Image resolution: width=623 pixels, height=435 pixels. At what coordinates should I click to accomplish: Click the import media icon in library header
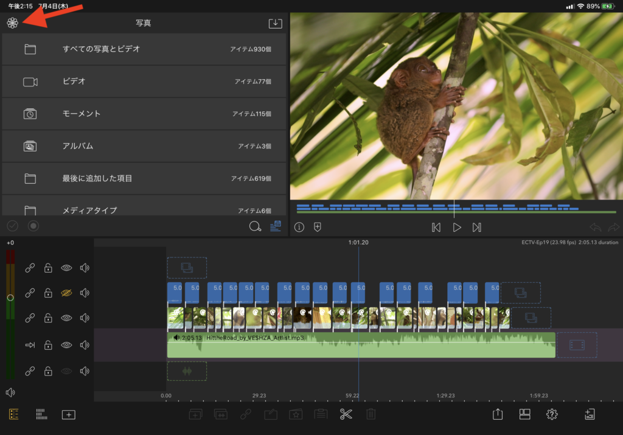pos(275,23)
